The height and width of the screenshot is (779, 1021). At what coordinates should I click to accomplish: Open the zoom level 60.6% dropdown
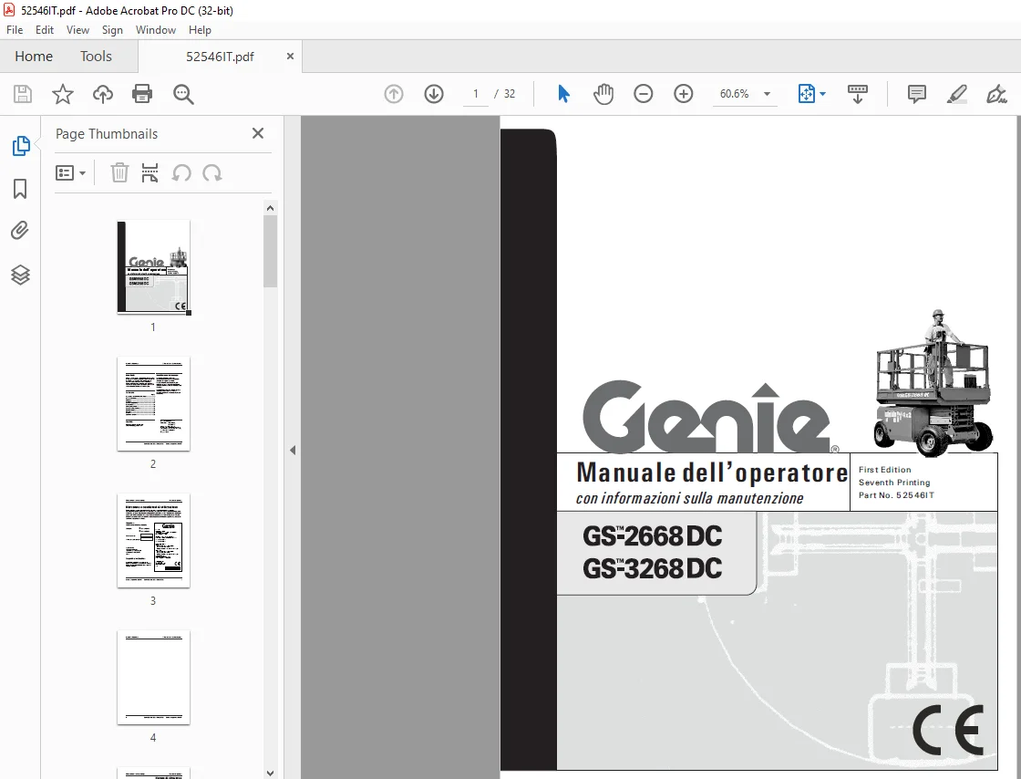pyautogui.click(x=767, y=94)
